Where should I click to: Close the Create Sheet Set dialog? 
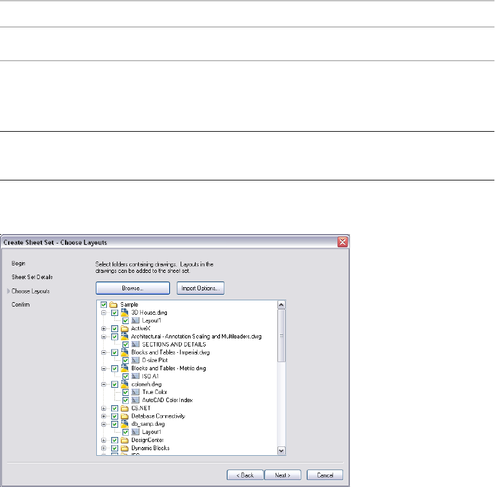pos(342,242)
